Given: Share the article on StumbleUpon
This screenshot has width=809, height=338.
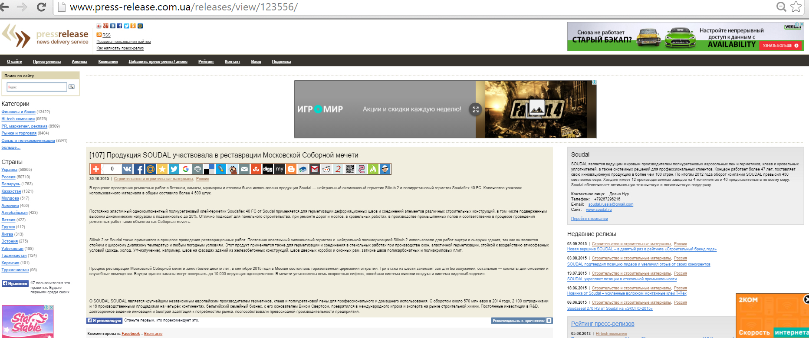Looking at the screenshot, I should 256,169.
